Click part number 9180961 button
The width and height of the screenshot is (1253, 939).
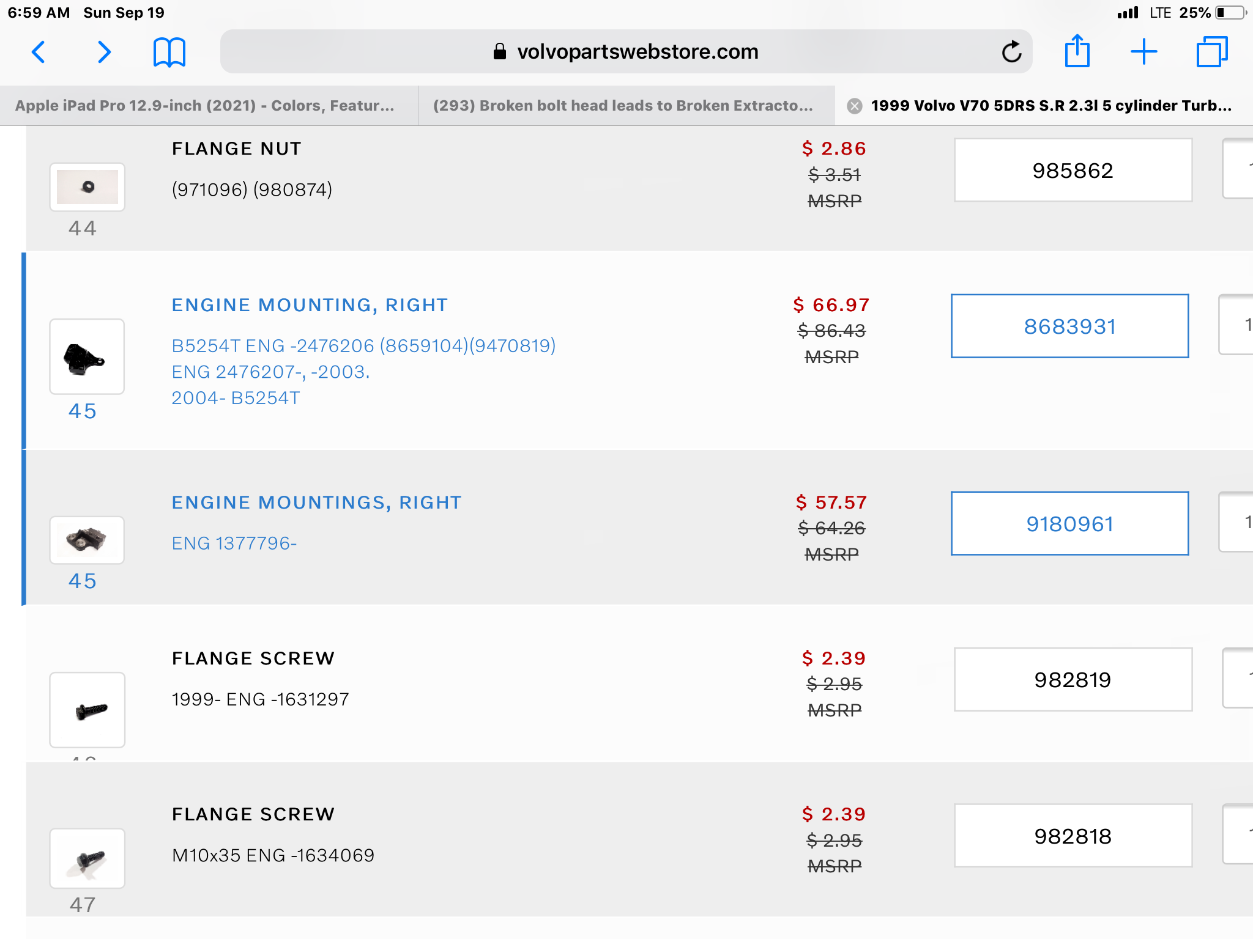[1069, 524]
